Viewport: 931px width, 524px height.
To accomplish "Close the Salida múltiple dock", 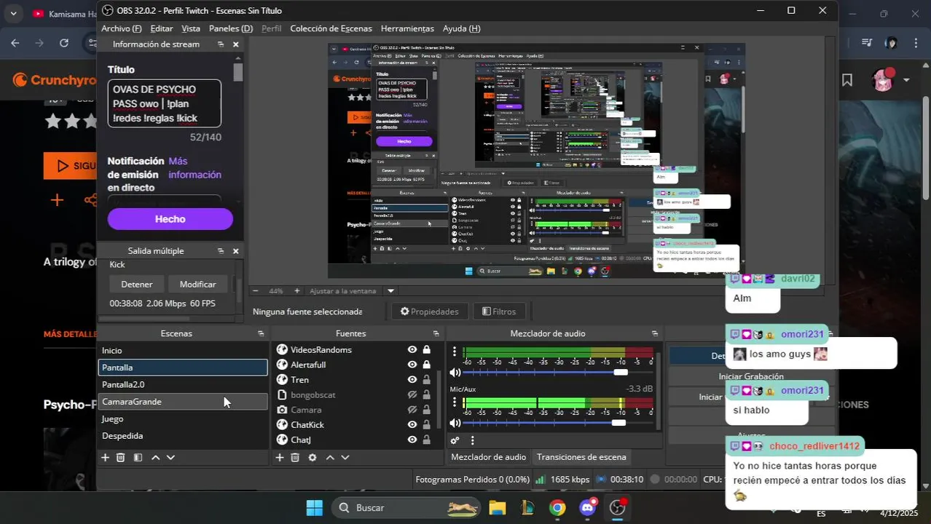I will 235,250.
